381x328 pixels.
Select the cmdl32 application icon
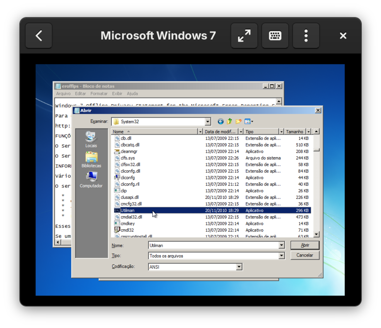(x=117, y=230)
